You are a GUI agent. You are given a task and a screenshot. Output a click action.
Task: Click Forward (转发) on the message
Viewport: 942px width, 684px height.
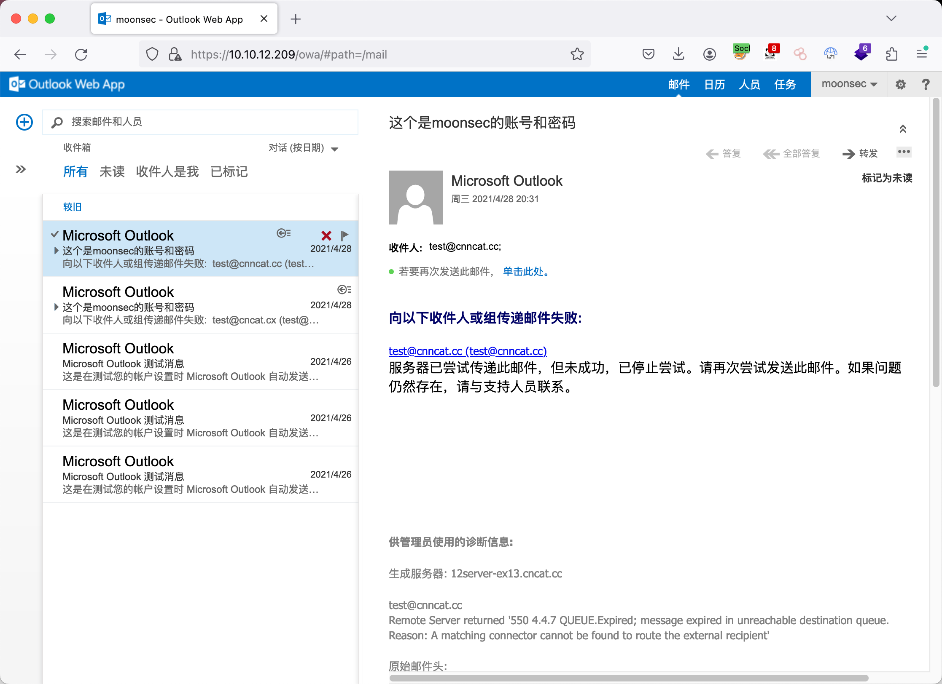pyautogui.click(x=860, y=153)
